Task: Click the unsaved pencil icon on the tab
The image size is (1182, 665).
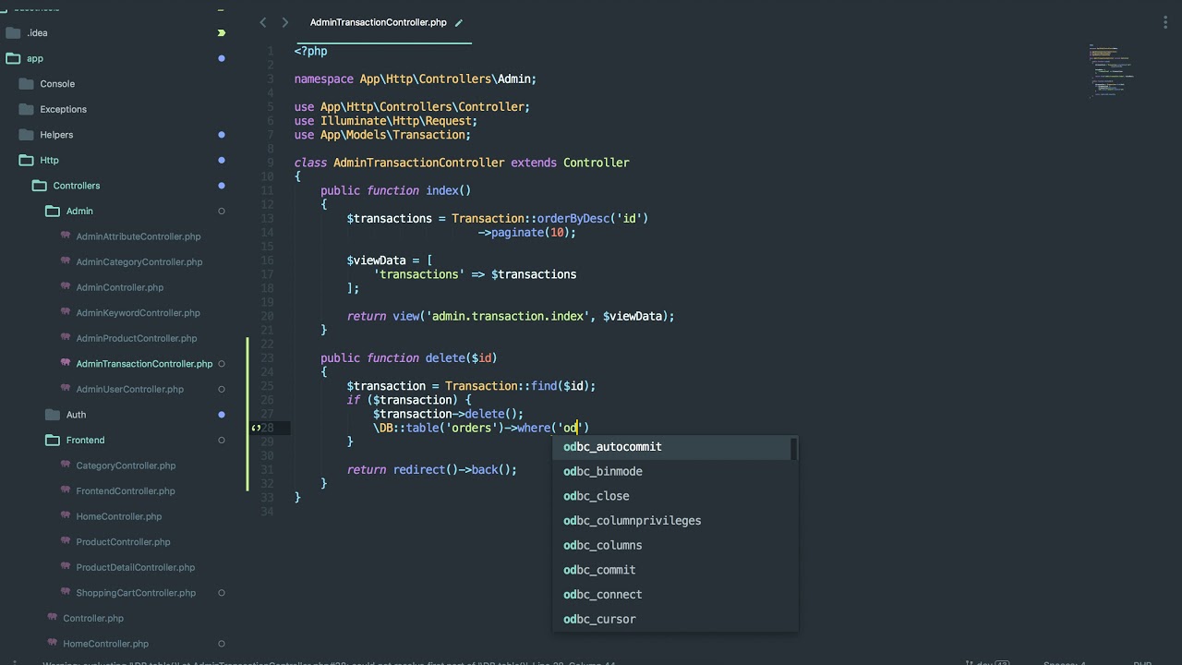Action: 459,22
